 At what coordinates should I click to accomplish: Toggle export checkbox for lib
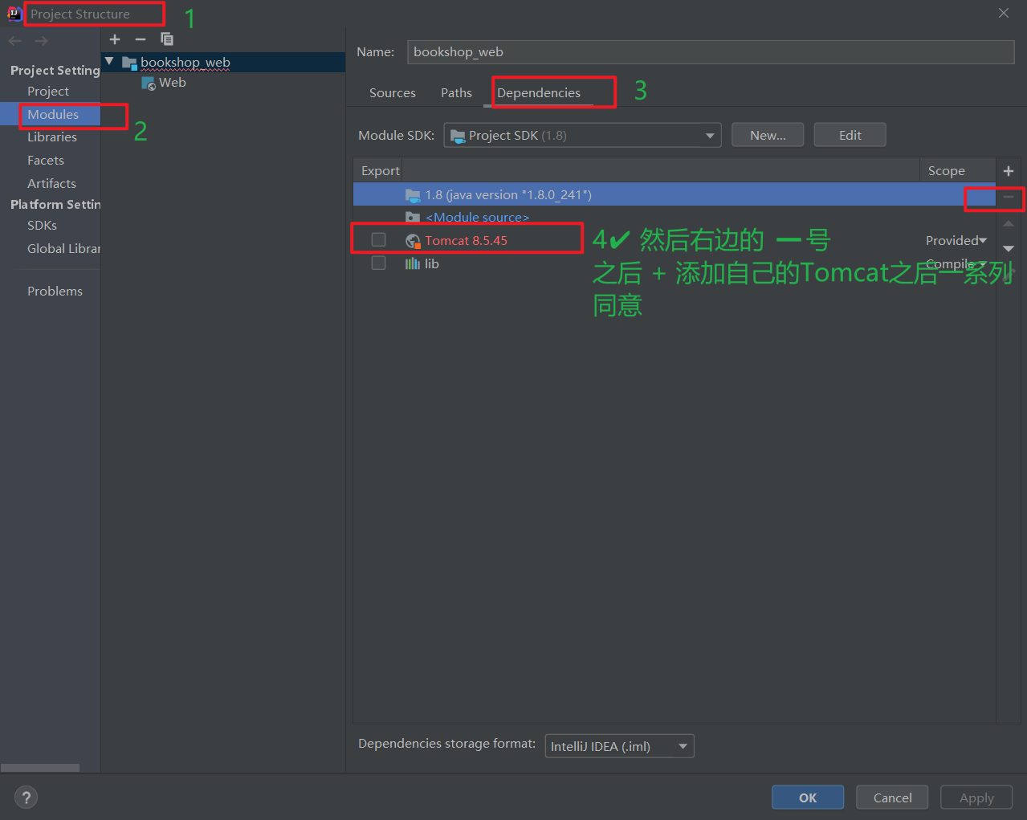pos(378,263)
